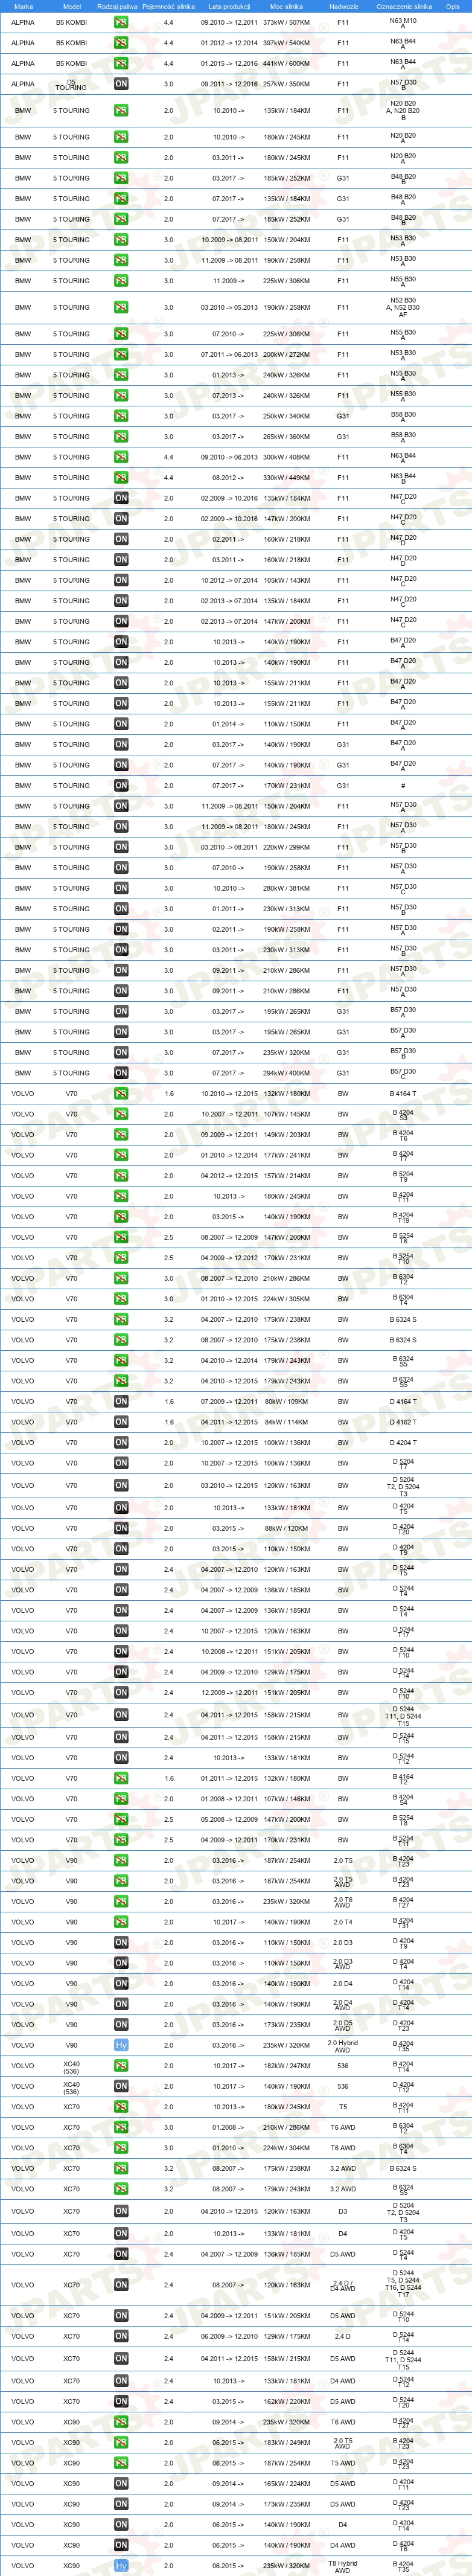Viewport: 472px width, 2576px height.
Task: Click petrol icon in BMW 330kW / 449KM row
Action: pyautogui.click(x=121, y=478)
